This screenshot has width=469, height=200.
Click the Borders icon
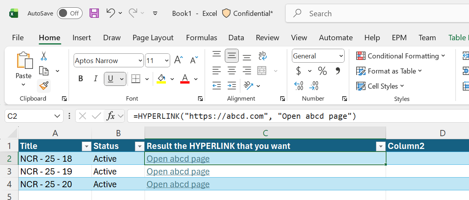[136, 79]
